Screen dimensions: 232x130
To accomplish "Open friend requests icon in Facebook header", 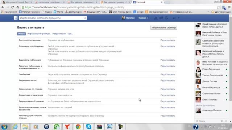I will [x=156, y=18].
